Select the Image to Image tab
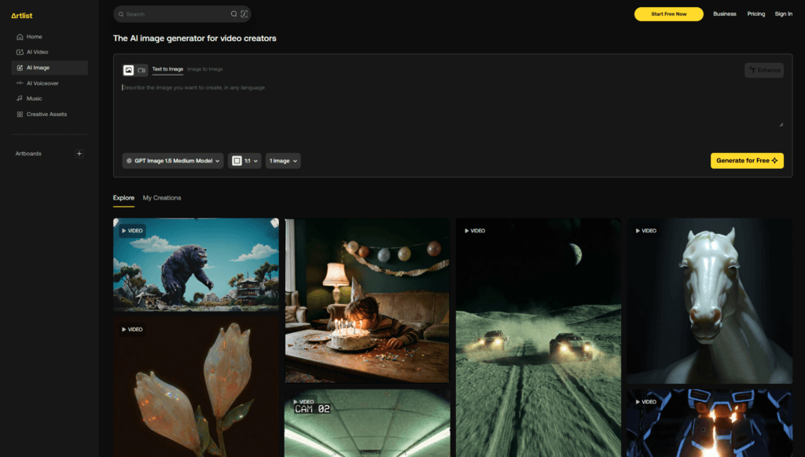The height and width of the screenshot is (457, 805). [x=205, y=69]
